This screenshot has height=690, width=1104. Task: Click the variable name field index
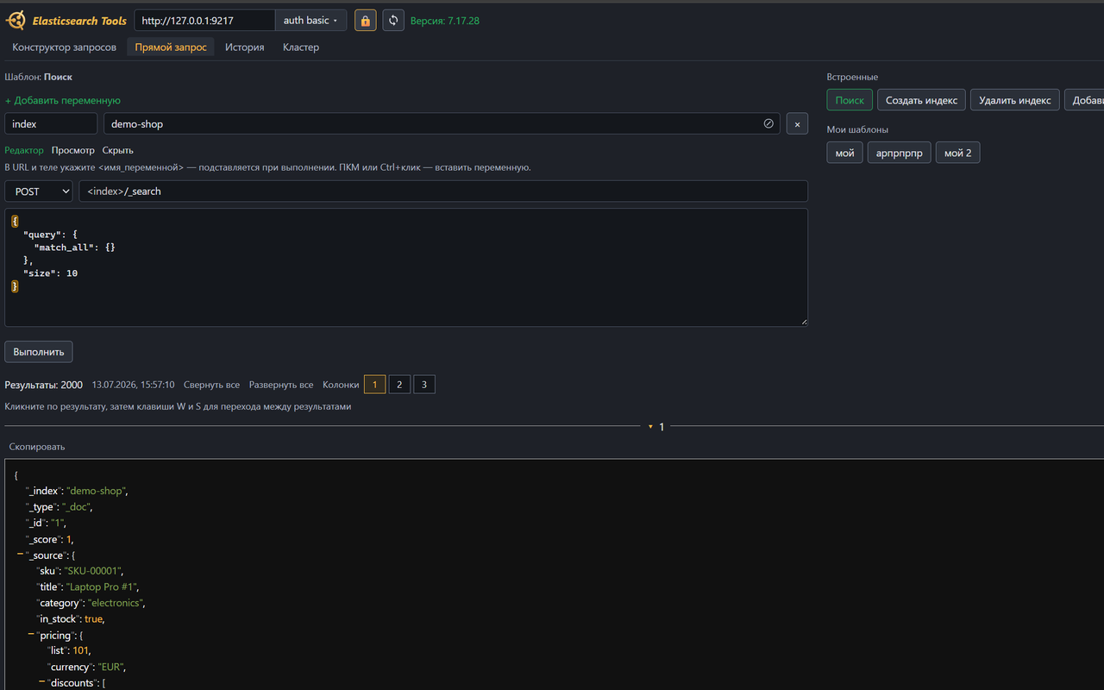[51, 124]
